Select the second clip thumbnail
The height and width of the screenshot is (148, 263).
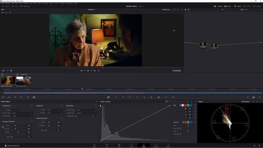(24, 81)
